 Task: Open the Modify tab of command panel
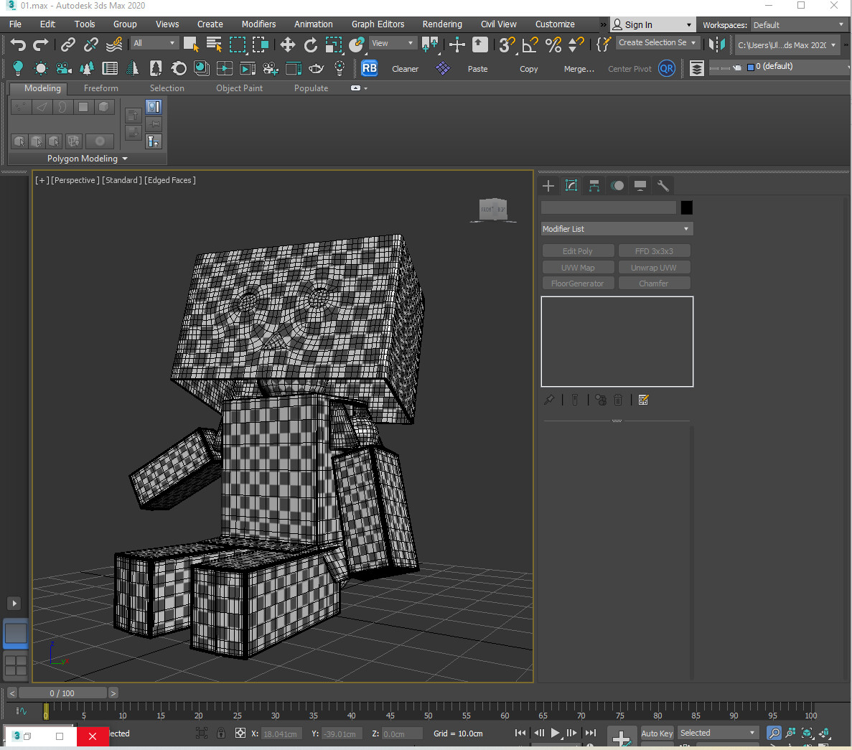pyautogui.click(x=571, y=186)
